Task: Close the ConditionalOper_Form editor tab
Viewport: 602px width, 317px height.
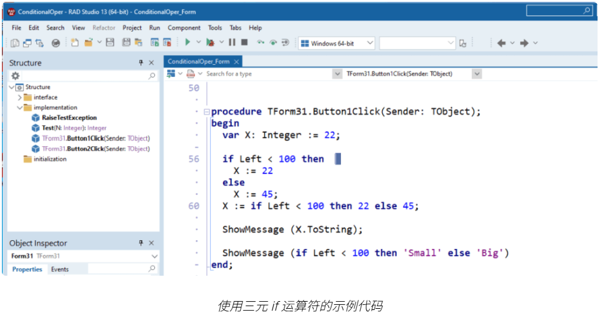Action: [236, 62]
